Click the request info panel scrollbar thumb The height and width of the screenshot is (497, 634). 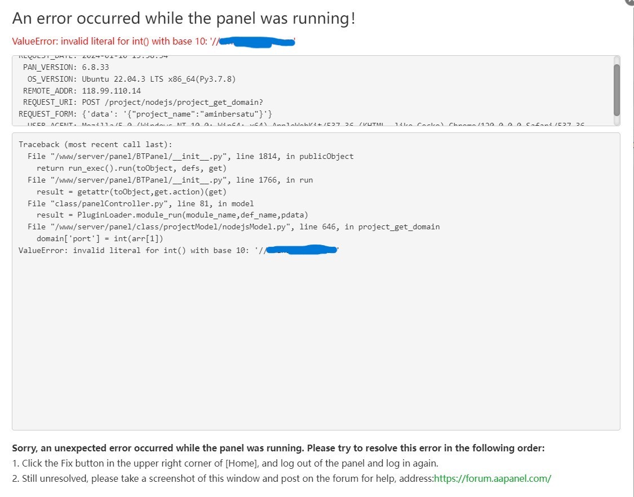[x=617, y=89]
